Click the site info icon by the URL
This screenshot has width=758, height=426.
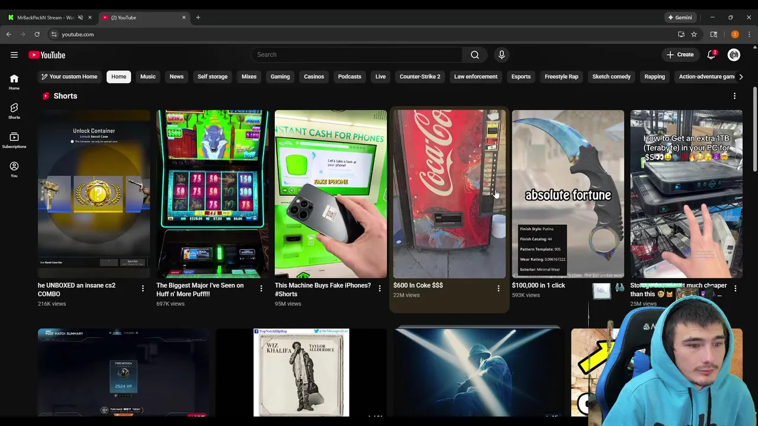[x=54, y=34]
